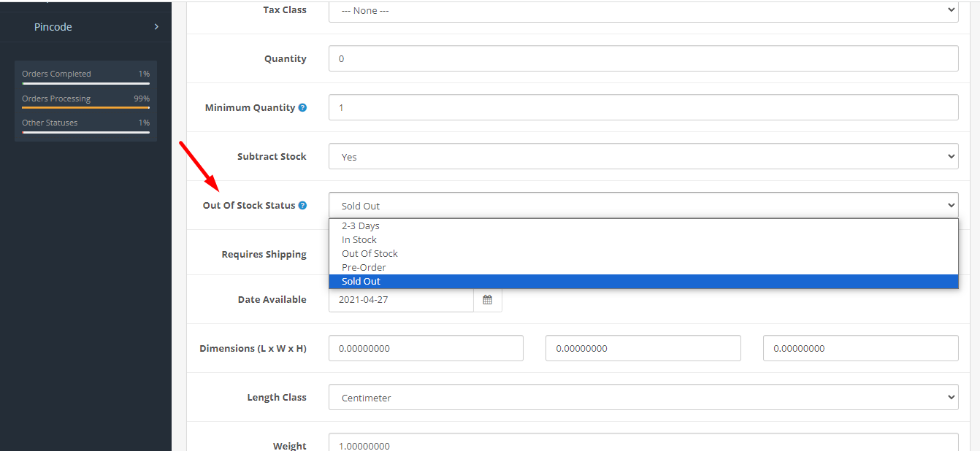
Task: Choose the In Stock option
Action: tap(643, 239)
